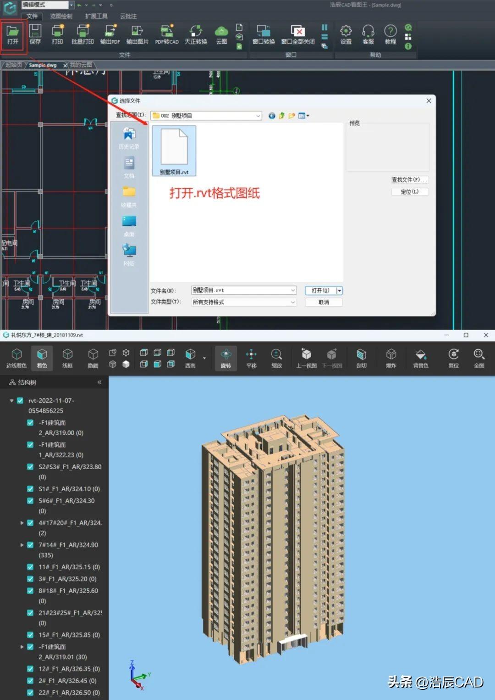This screenshot has height=700, width=495.
Task: Open 历史记录 history in dialog sidebar
Action: coord(129,138)
